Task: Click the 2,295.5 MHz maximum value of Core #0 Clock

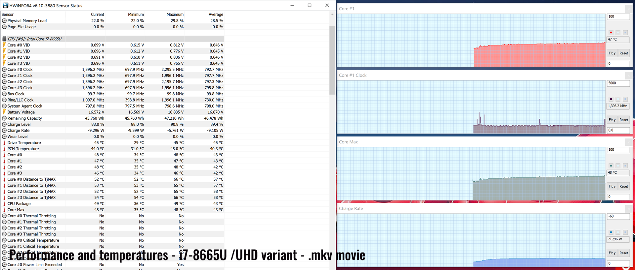Action: 172,70
